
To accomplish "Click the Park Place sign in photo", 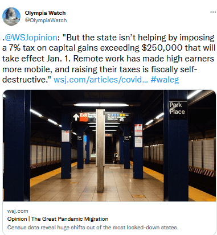I will [x=177, y=109].
